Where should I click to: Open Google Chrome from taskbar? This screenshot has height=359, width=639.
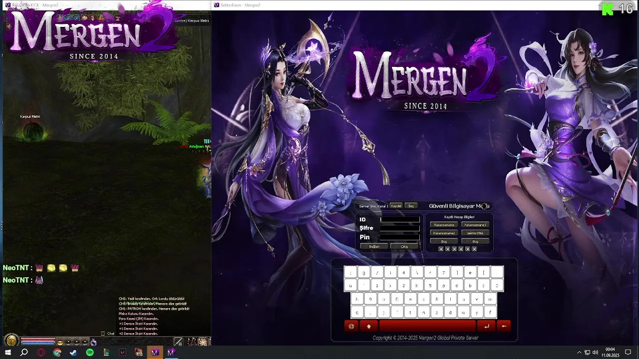coord(57,353)
